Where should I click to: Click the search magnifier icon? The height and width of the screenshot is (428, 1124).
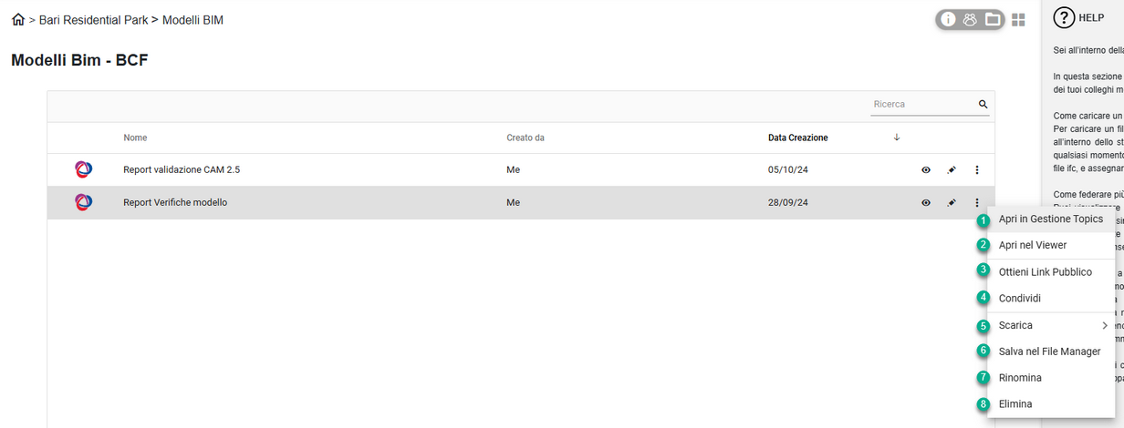coord(983,105)
